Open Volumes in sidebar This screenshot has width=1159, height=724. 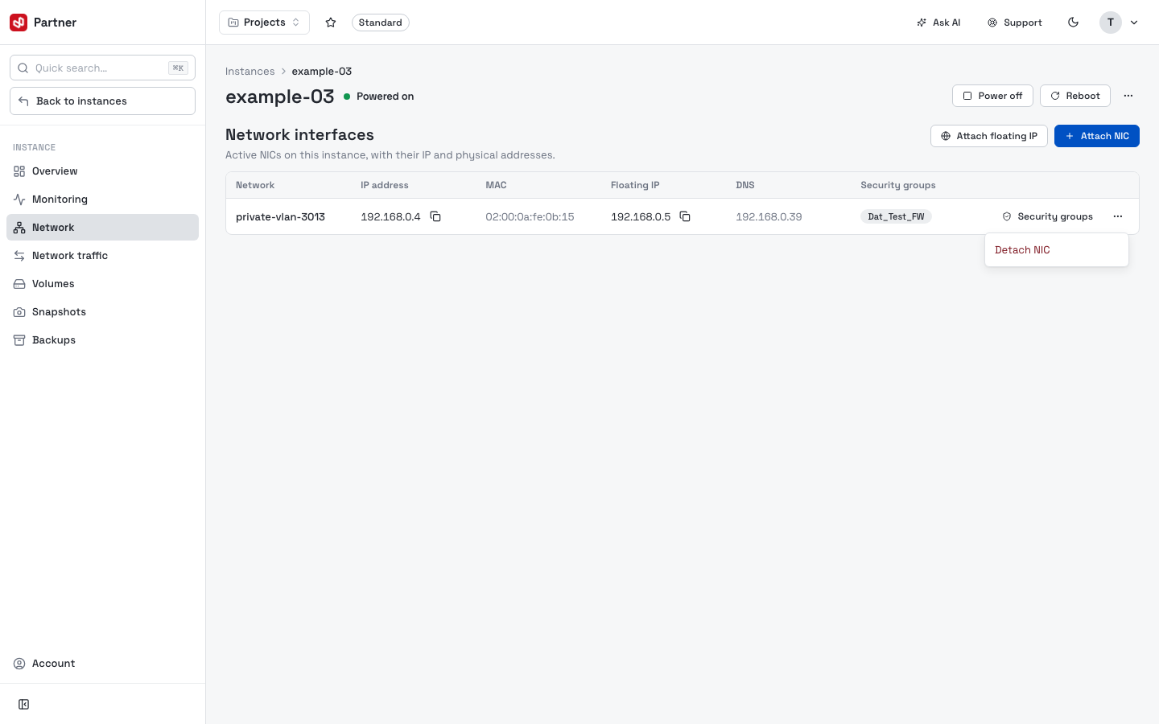coord(102,284)
